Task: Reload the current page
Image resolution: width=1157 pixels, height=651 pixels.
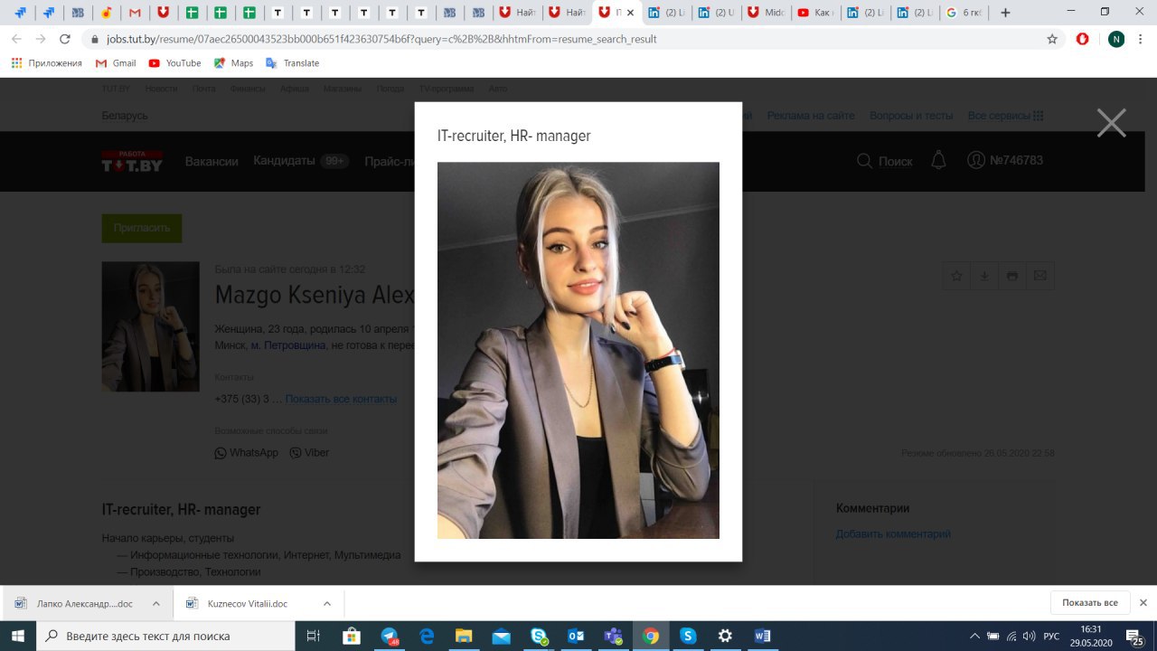Action: pos(64,39)
